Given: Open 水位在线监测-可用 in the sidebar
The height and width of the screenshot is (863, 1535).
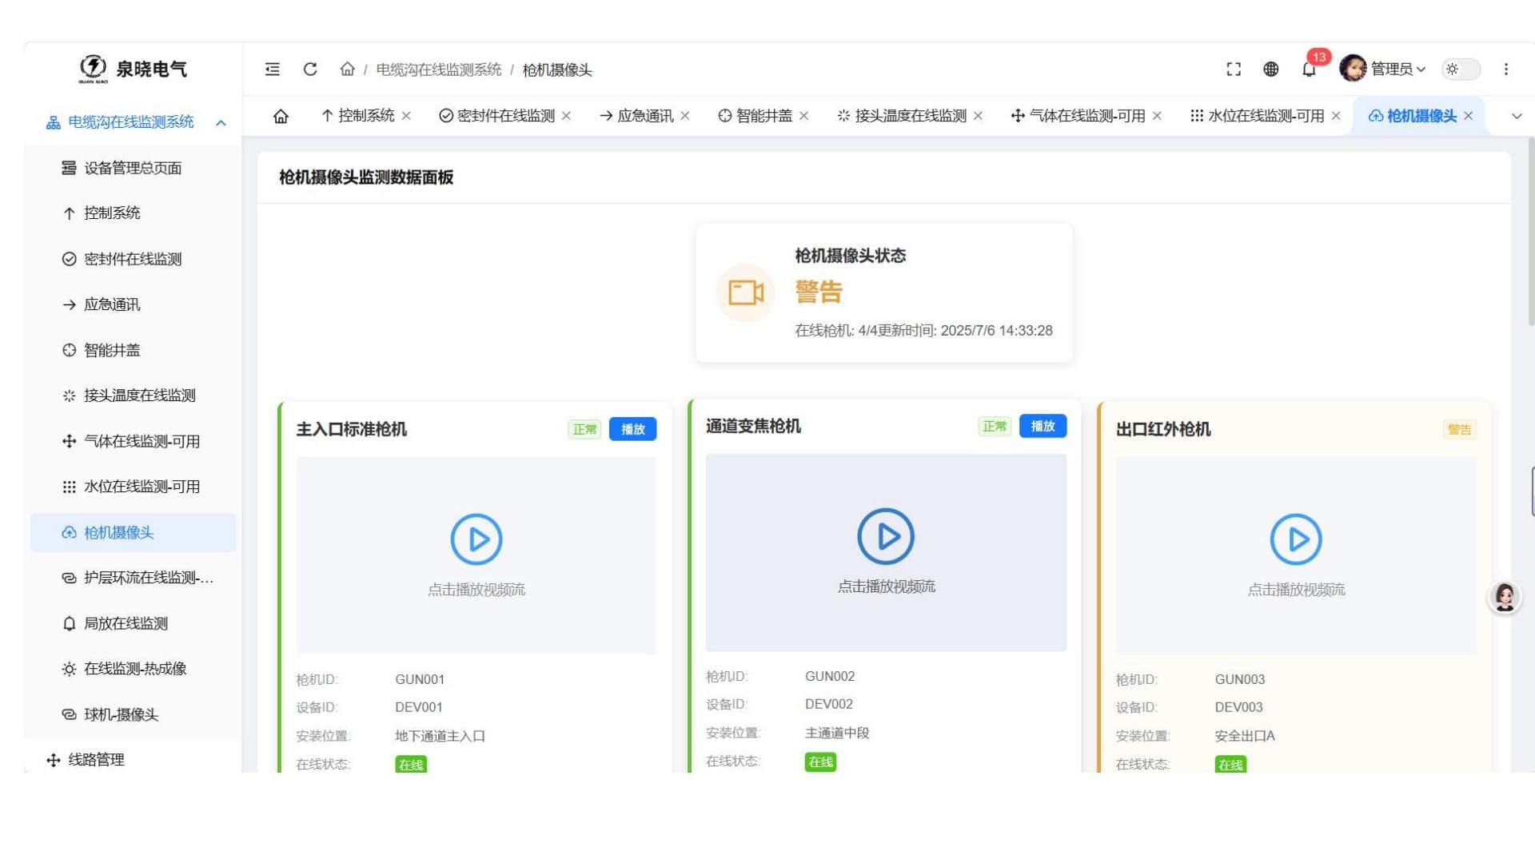Looking at the screenshot, I should pos(133,487).
